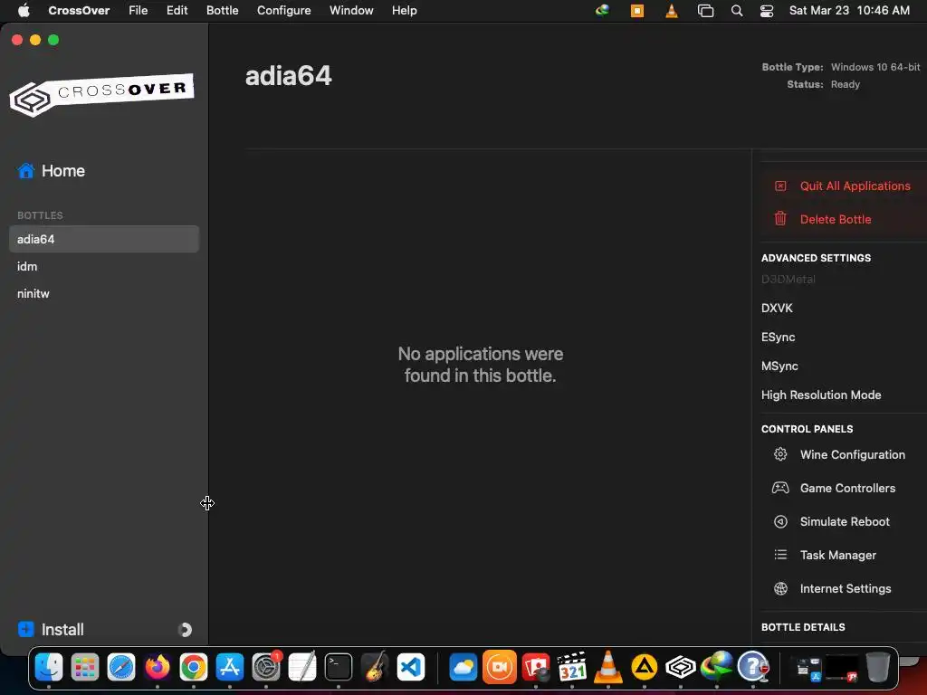
Task: Open System Settings from the Dock
Action: (266, 668)
